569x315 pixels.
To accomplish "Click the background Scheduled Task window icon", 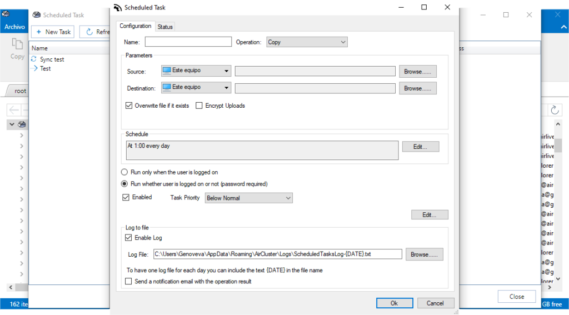I will click(37, 15).
